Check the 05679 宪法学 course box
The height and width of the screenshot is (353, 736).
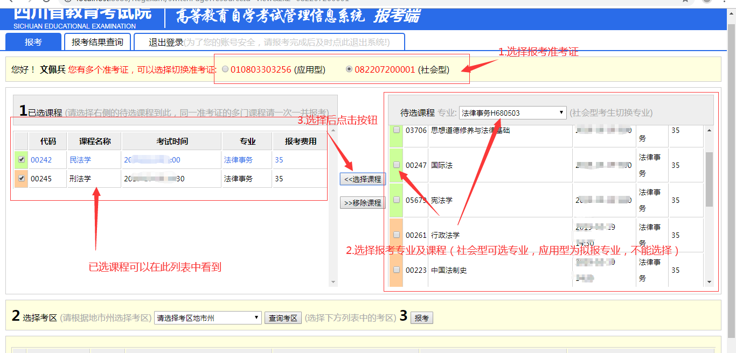pos(397,200)
